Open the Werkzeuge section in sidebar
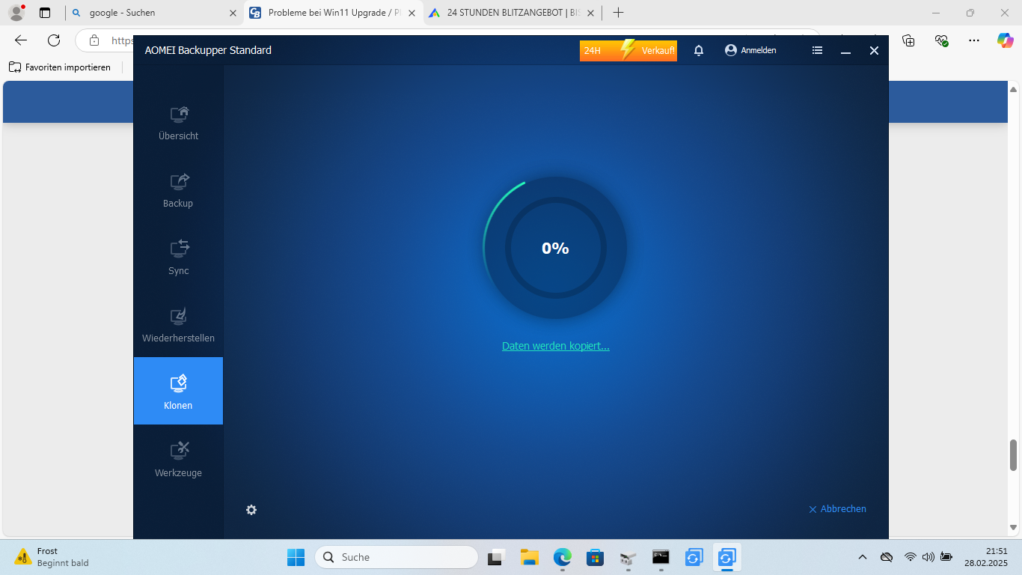Image resolution: width=1022 pixels, height=575 pixels. (178, 458)
